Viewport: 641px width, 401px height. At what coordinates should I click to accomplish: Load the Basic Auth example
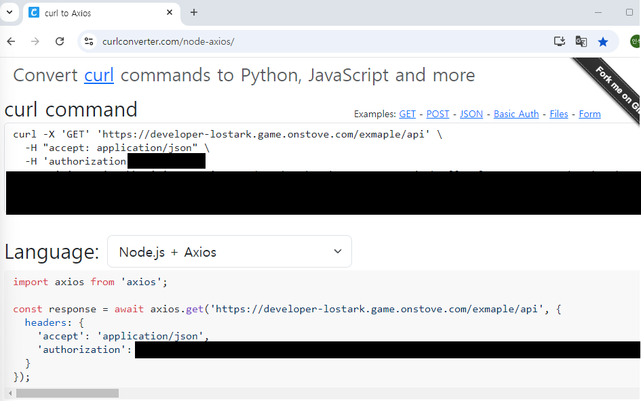point(516,114)
